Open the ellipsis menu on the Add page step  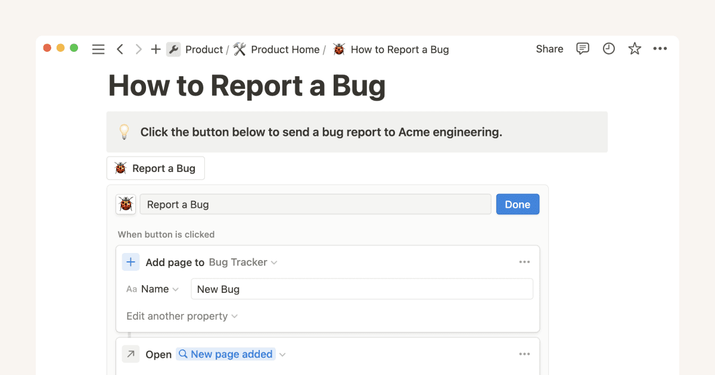click(525, 261)
